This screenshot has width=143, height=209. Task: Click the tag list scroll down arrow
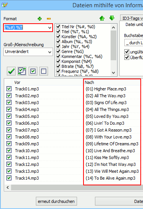pyautogui.click(x=113, y=72)
